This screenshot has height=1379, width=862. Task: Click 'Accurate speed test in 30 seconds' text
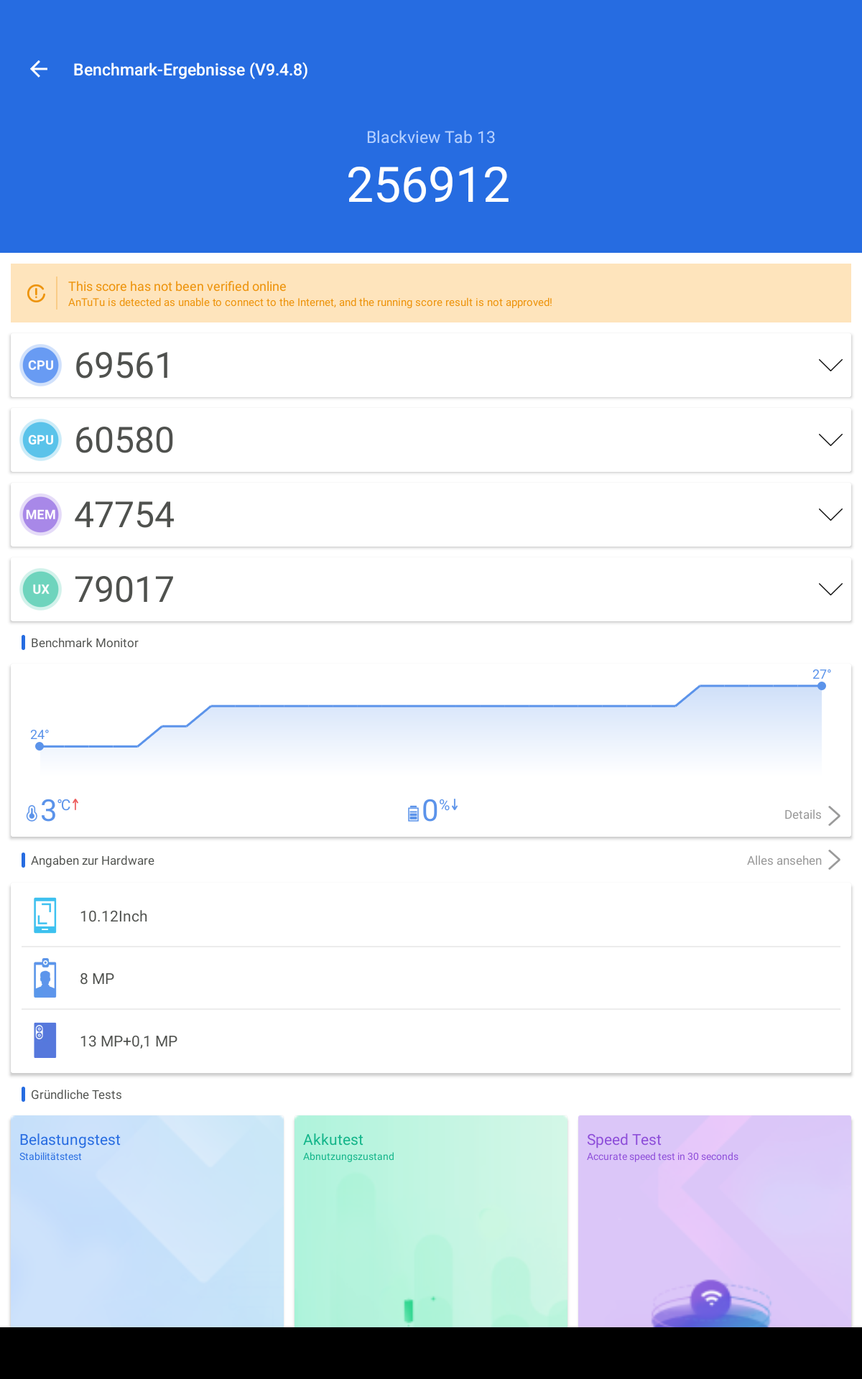[662, 1156]
